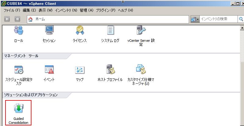This screenshot has width=244, height=126.
Task: Open the 管理 (A) menu
Action: pyautogui.click(x=86, y=10)
